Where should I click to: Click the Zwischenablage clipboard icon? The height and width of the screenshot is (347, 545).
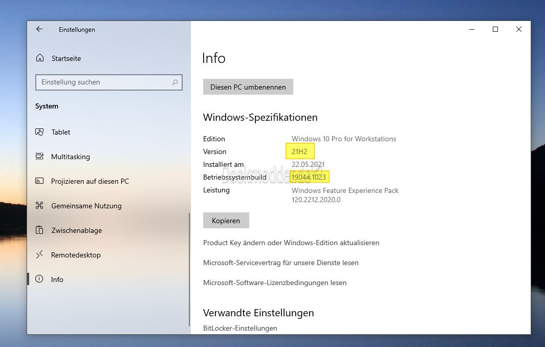pyautogui.click(x=39, y=230)
